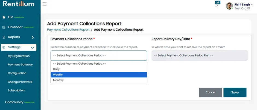Click the Payment Collections Period field label
The height and width of the screenshot is (110, 257).
pyautogui.click(x=71, y=39)
